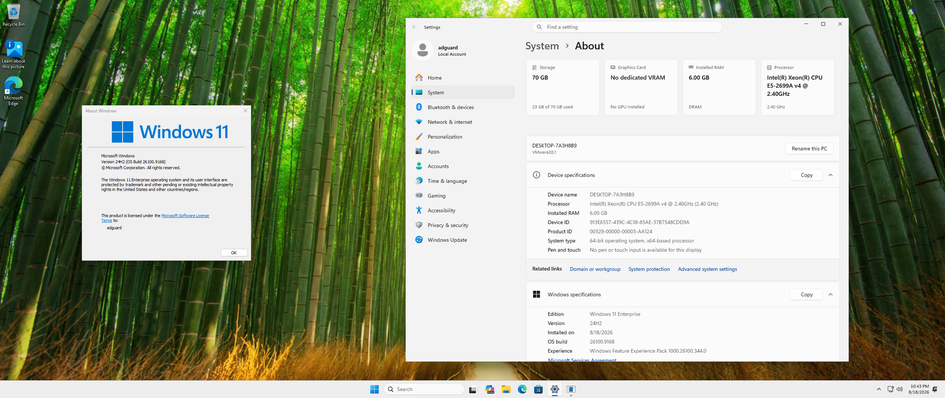Focus the Find a setting search box

(627, 27)
